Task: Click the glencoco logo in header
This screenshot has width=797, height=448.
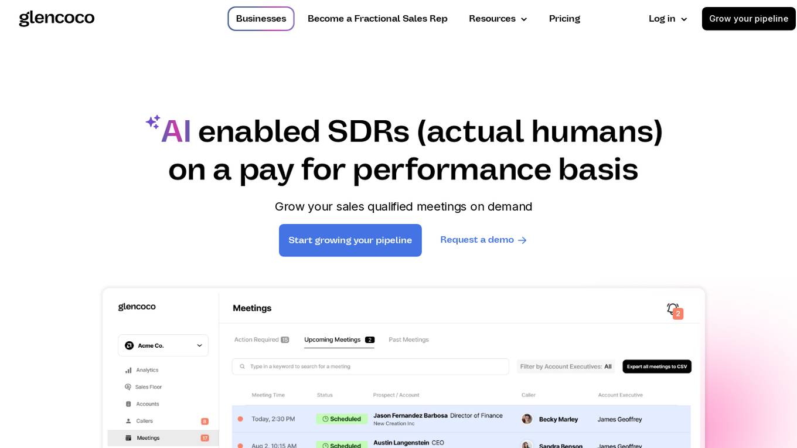Action: coord(57,18)
